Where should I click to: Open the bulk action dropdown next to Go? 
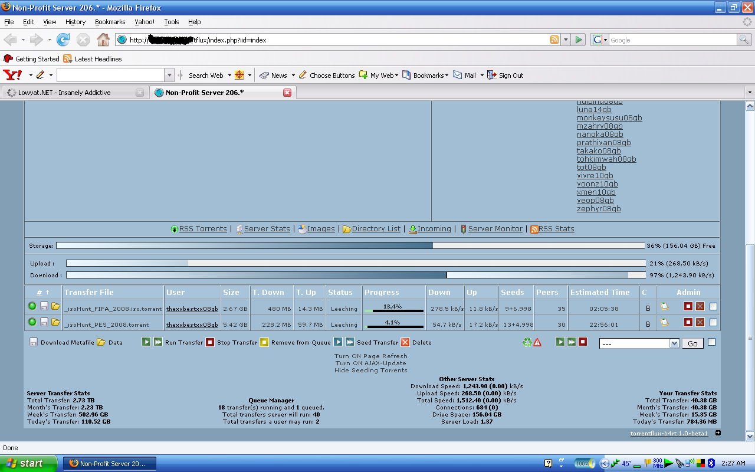pyautogui.click(x=674, y=343)
